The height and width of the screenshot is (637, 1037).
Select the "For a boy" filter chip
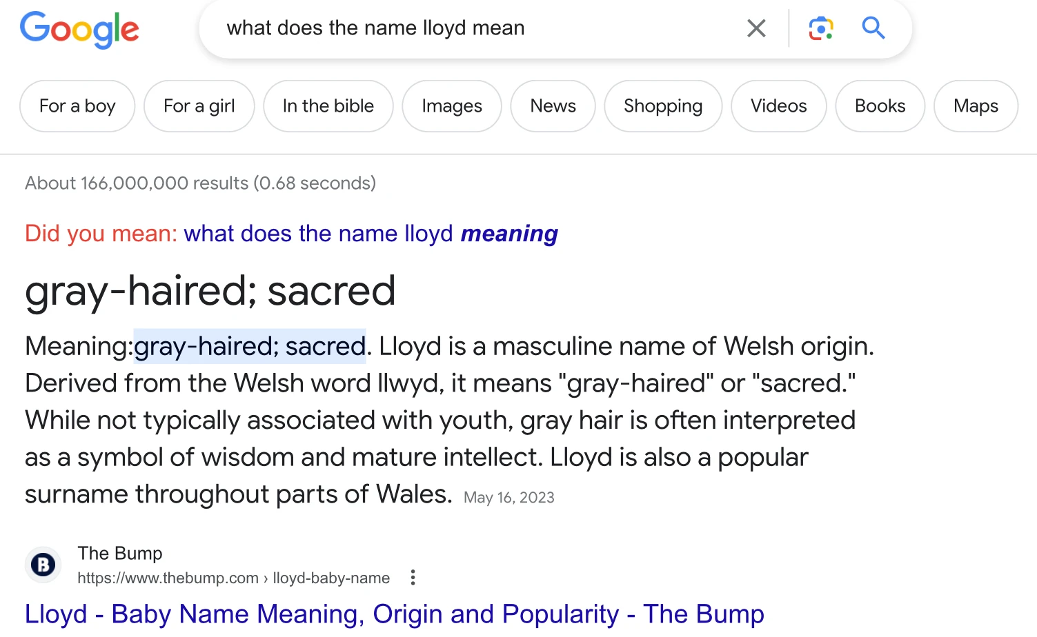(x=77, y=106)
